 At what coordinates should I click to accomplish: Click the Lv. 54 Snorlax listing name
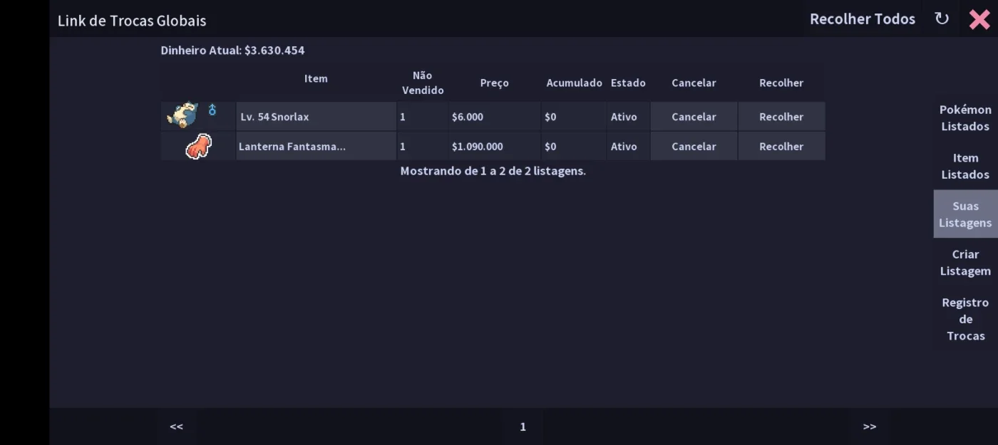pyautogui.click(x=274, y=117)
